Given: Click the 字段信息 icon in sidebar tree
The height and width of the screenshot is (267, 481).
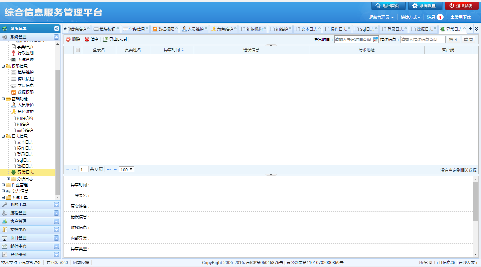Looking at the screenshot, I should (14, 86).
